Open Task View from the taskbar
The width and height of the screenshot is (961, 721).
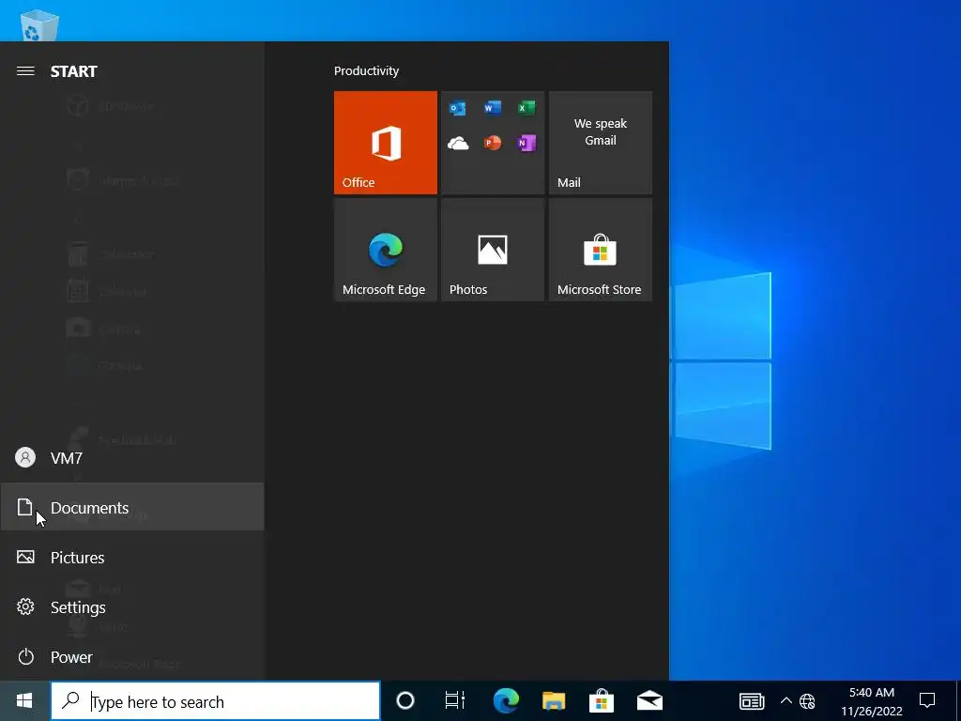click(x=455, y=700)
